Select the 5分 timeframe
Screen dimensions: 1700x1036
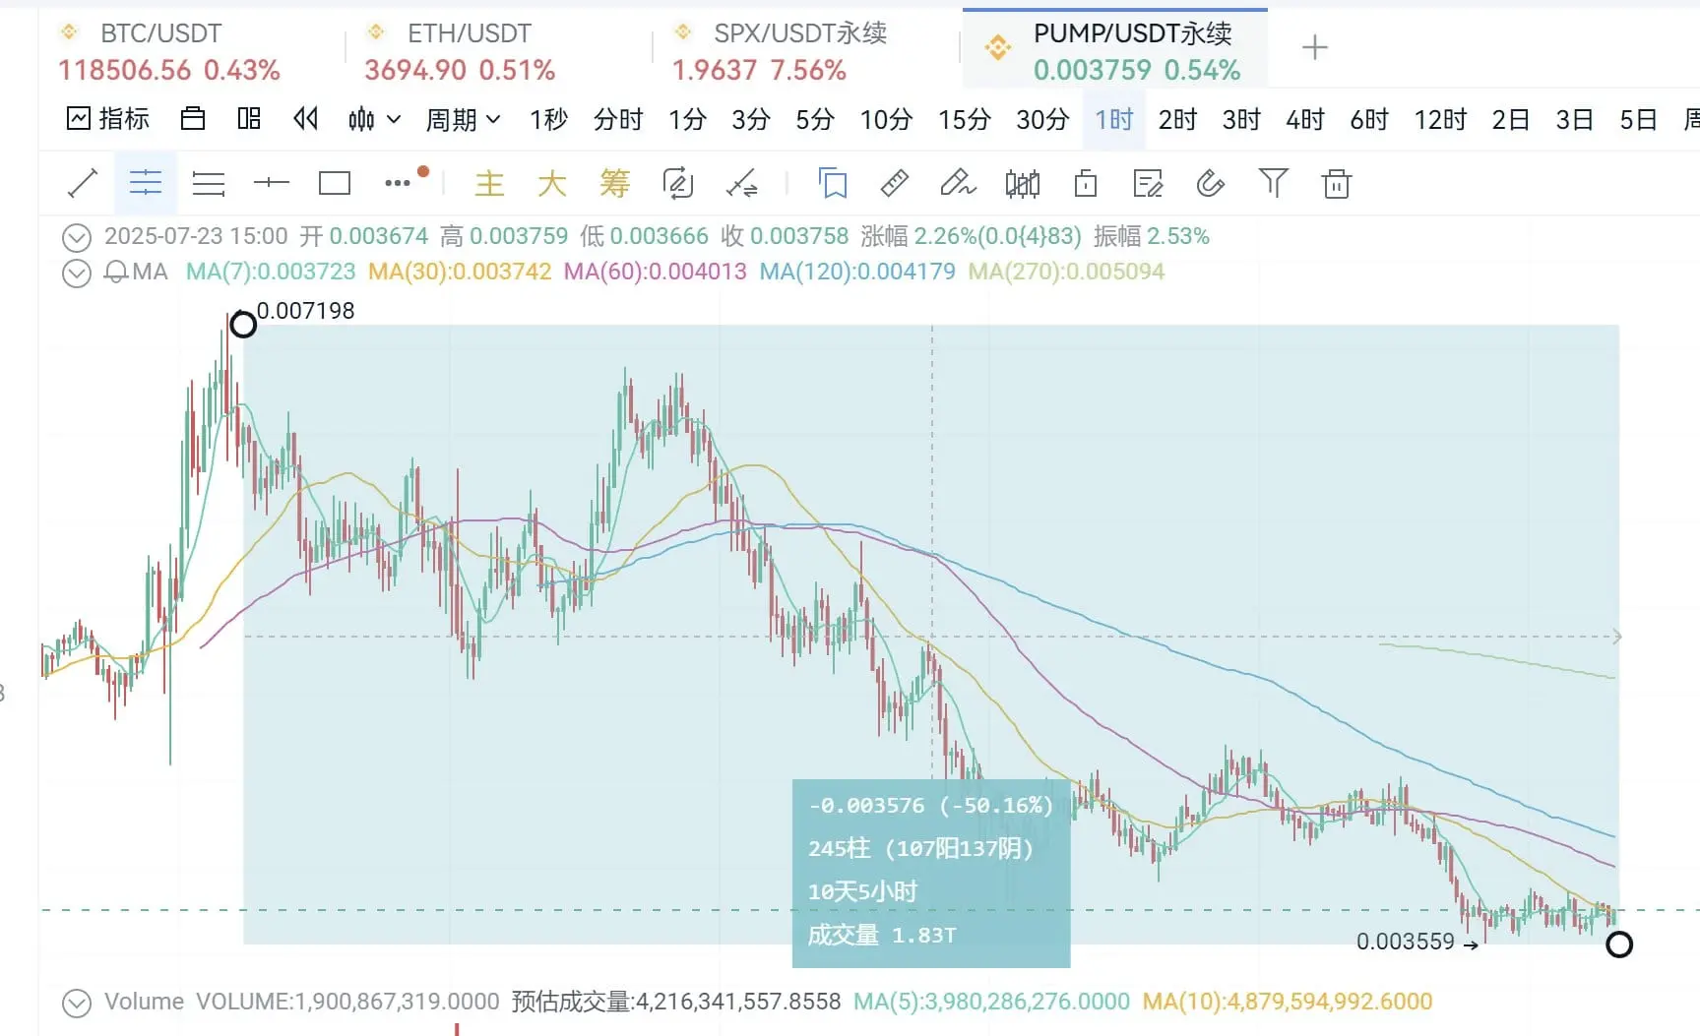point(815,120)
